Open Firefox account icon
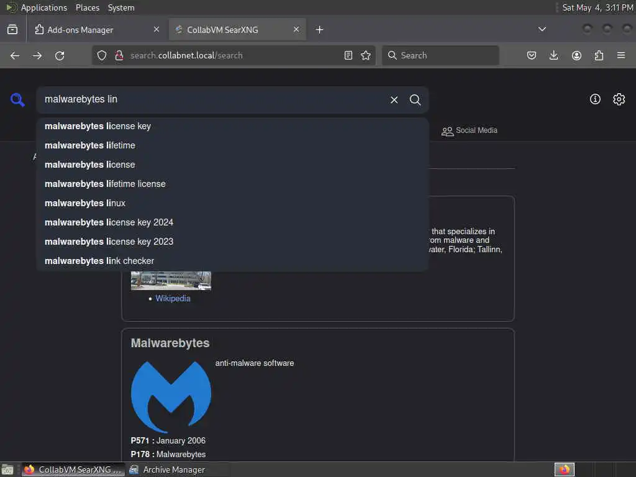The height and width of the screenshot is (477, 636). tap(576, 55)
